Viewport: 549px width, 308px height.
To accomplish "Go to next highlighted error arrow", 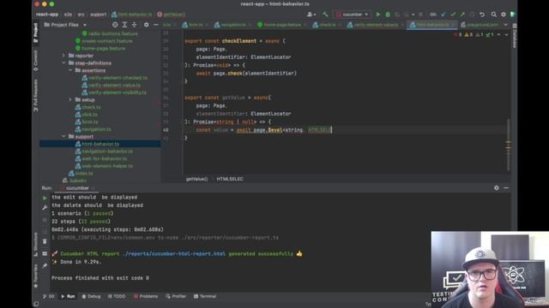I will tap(506, 34).
